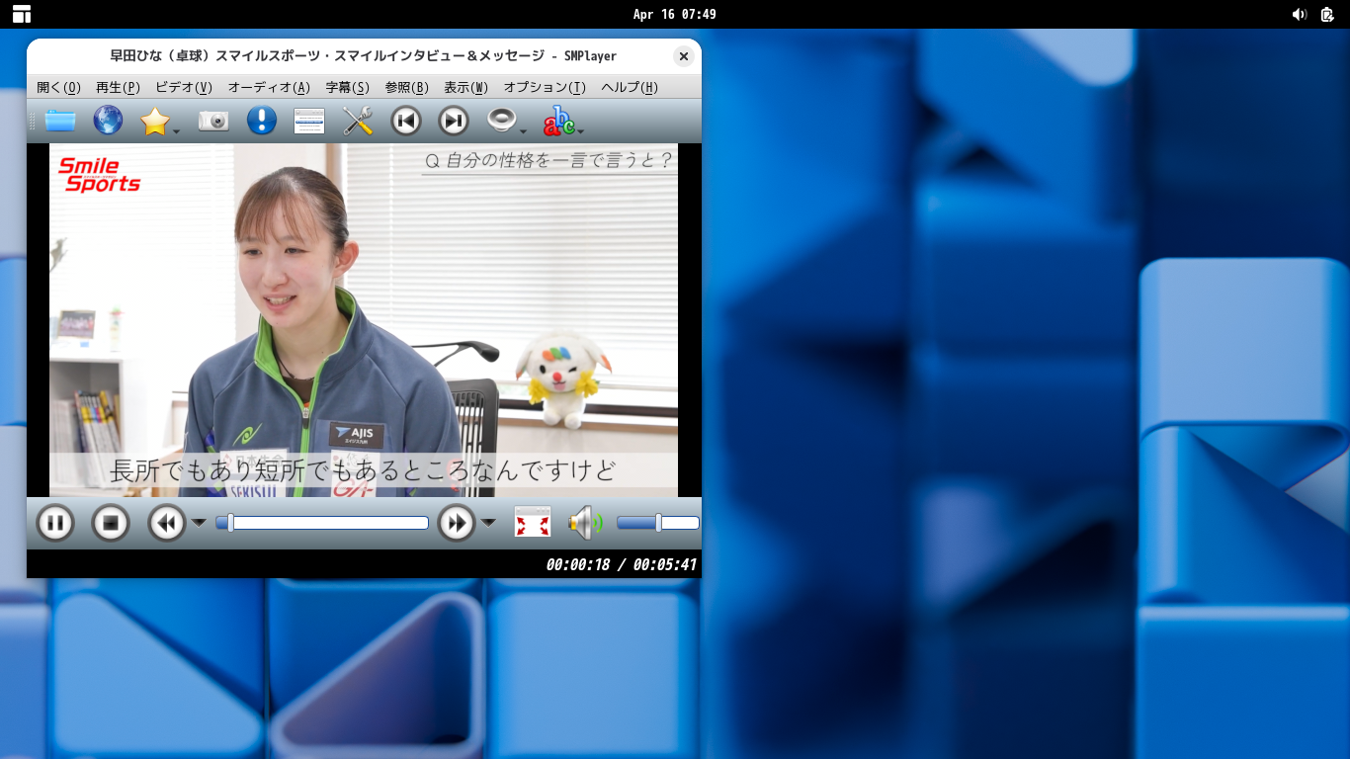
Task: Open the playlist icon in toolbar
Action: tap(309, 121)
